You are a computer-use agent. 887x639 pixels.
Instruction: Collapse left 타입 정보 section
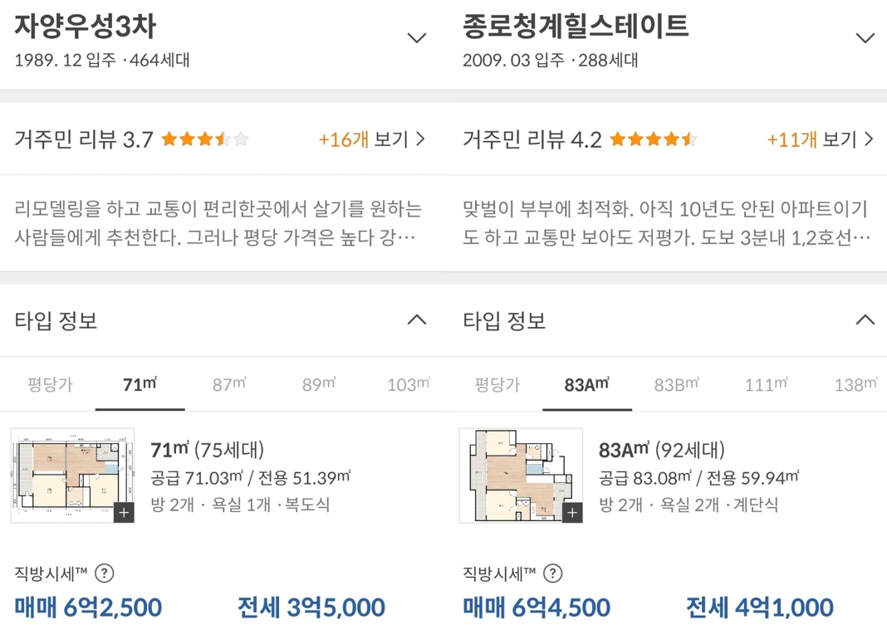[x=417, y=319]
